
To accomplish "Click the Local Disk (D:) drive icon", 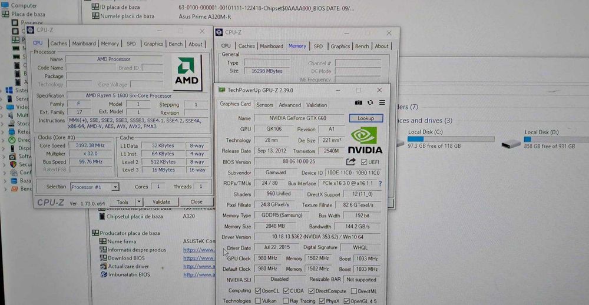I will pos(511,144).
